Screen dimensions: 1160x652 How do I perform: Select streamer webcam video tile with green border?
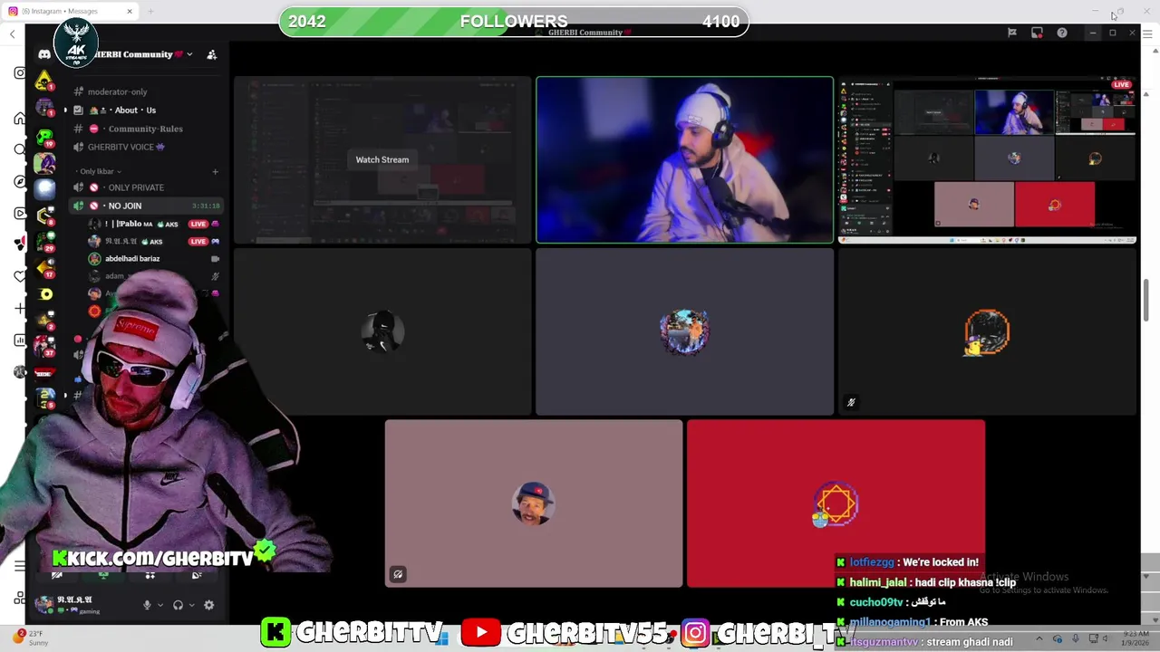point(684,160)
